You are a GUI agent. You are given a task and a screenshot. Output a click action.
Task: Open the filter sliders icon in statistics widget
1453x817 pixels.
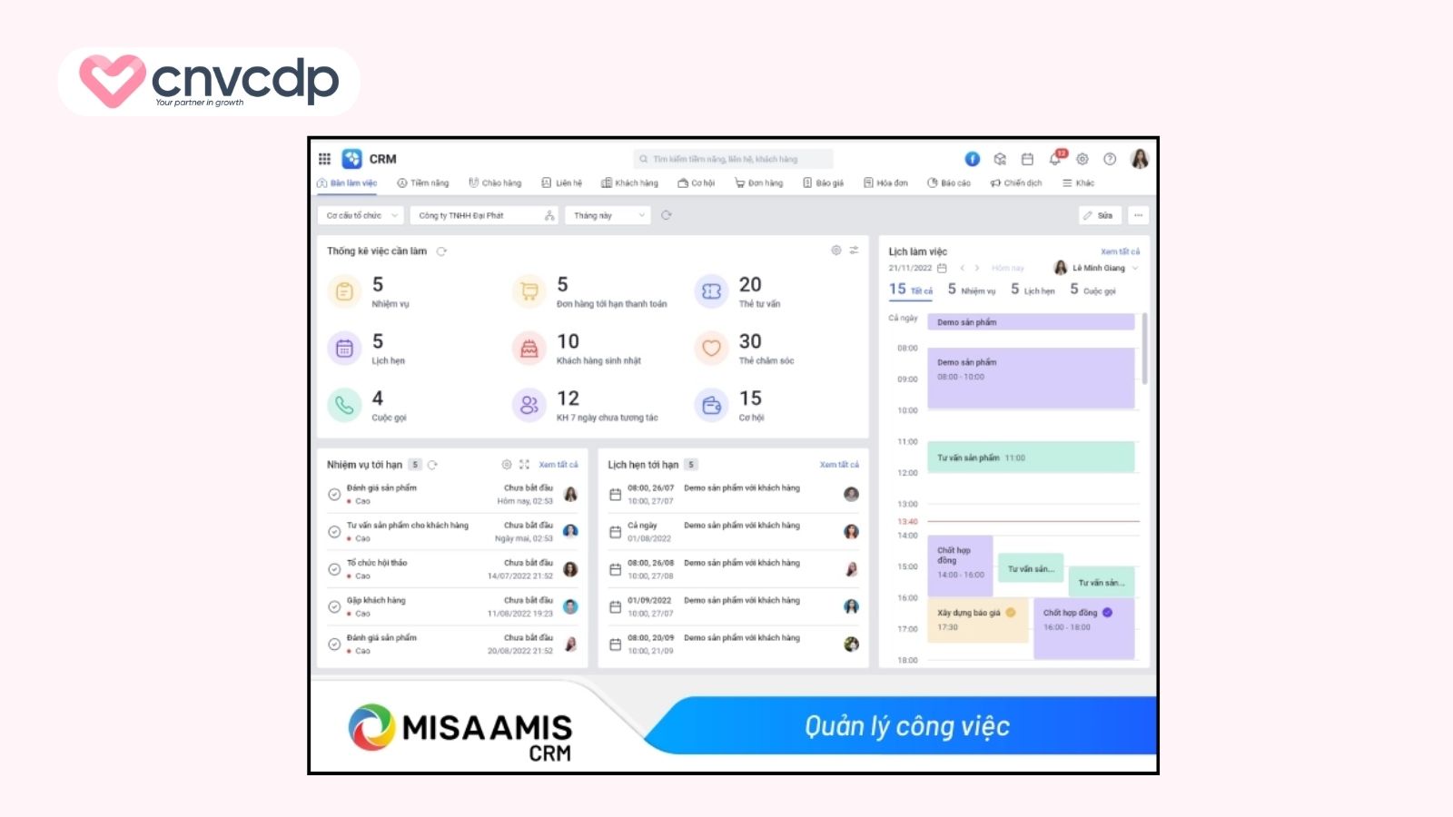pyautogui.click(x=854, y=251)
